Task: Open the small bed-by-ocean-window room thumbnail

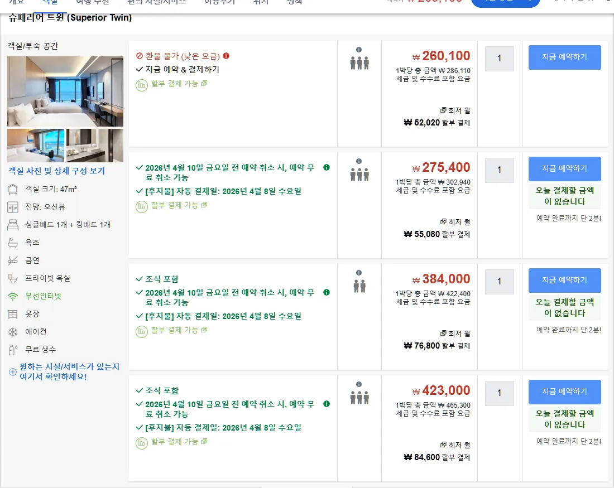Action: click(x=36, y=146)
